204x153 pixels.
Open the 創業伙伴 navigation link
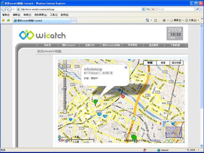pos(90,45)
